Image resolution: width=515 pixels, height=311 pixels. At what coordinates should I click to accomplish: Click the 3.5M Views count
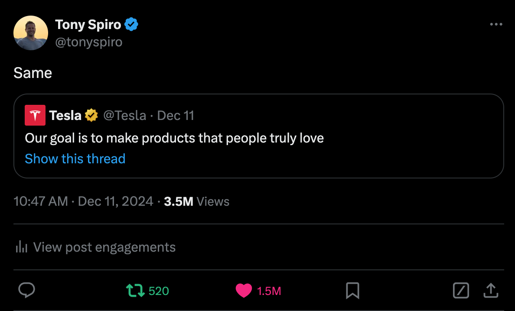(196, 201)
